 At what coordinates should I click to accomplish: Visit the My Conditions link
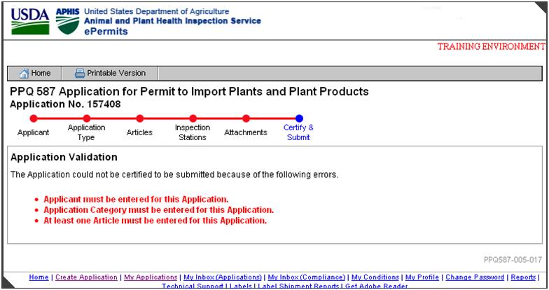click(x=376, y=277)
